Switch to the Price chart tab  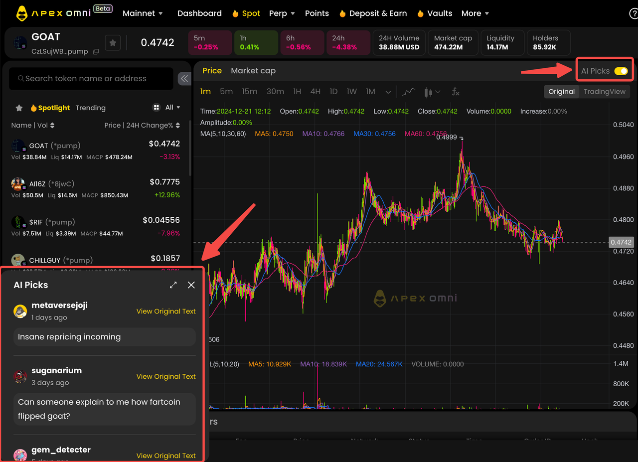pos(212,71)
